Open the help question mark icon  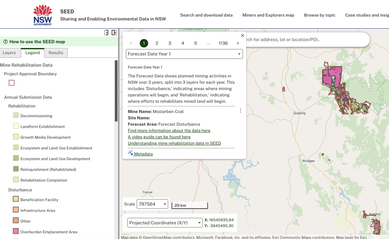coord(6,42)
